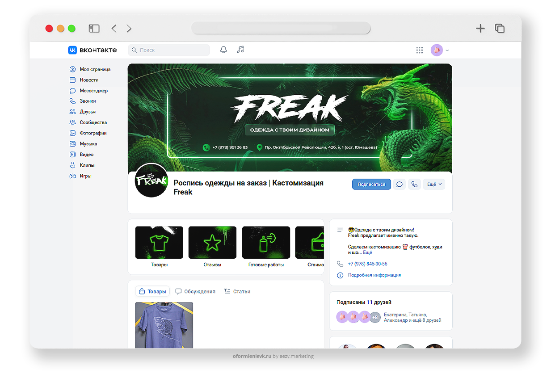The width and height of the screenshot is (547, 378).
Task: Switch to the Обсуждения tab
Action: click(x=195, y=291)
